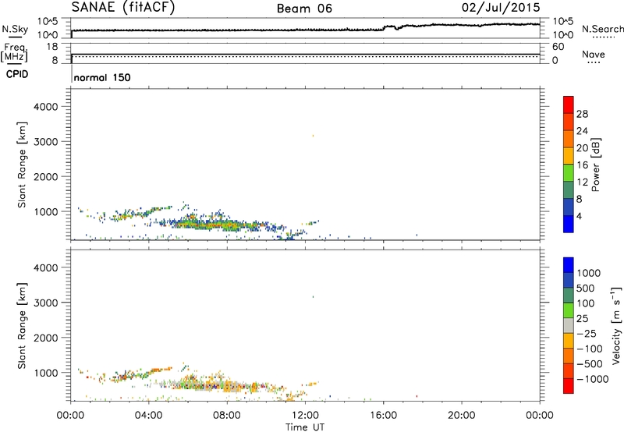Viewport: 624px width, 432px height.
Task: Pick the red top segment of power colorbar
Action: click(x=569, y=105)
